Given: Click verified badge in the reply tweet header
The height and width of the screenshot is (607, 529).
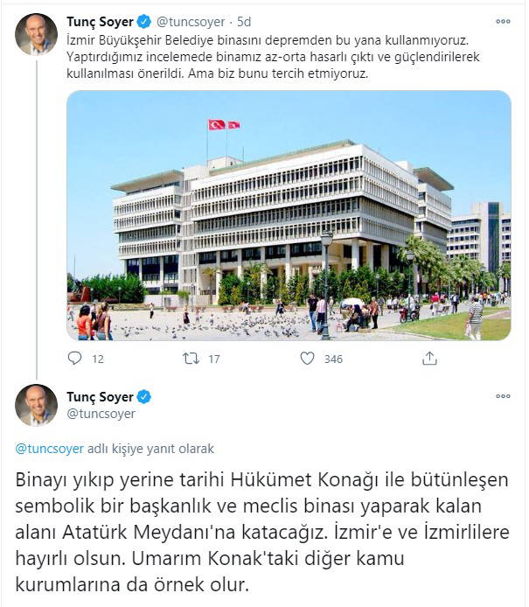Looking at the screenshot, I should [144, 397].
